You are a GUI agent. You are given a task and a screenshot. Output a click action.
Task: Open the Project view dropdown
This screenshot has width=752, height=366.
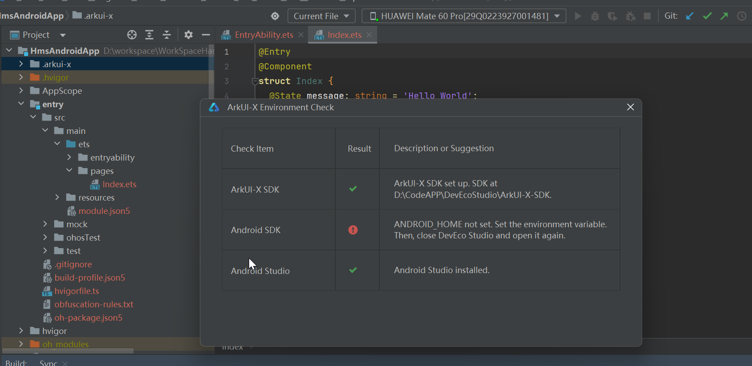tap(63, 35)
